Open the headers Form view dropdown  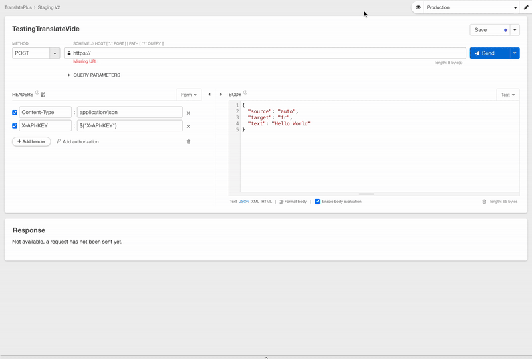[189, 95]
